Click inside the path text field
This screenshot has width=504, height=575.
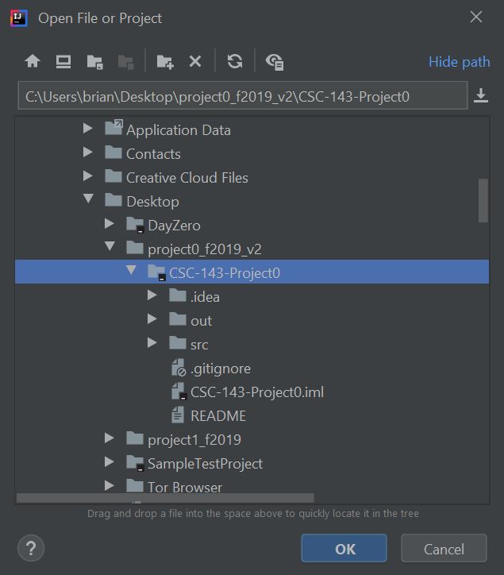pyautogui.click(x=243, y=96)
